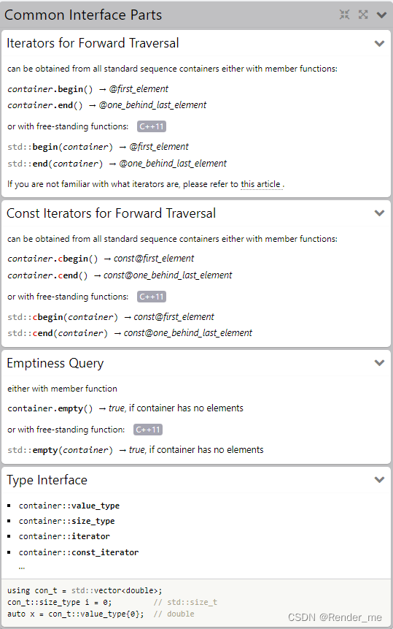Click Iterators for Forward Traversal heading
The image size is (393, 629).
click(x=93, y=43)
